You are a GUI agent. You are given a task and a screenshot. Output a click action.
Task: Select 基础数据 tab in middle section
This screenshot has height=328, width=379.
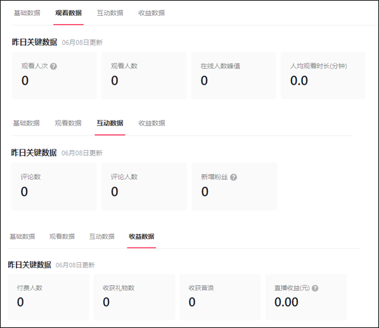click(26, 123)
